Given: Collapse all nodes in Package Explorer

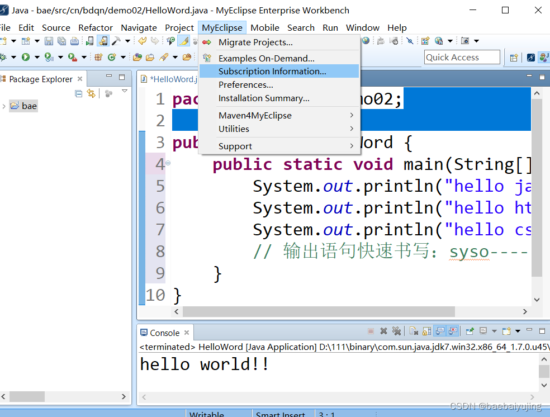Looking at the screenshot, I should 78,94.
